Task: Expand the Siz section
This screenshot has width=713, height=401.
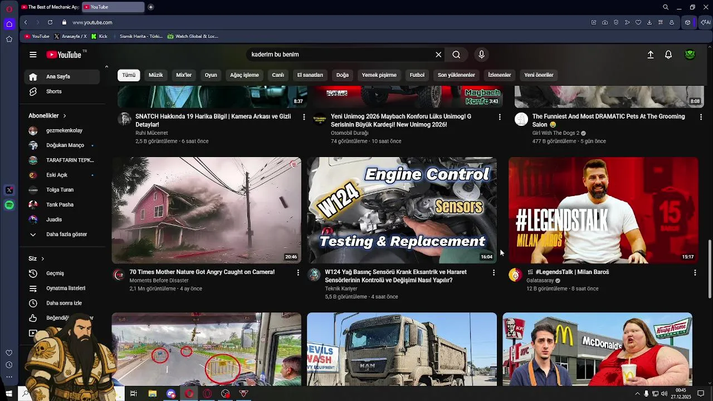Action: (x=36, y=258)
